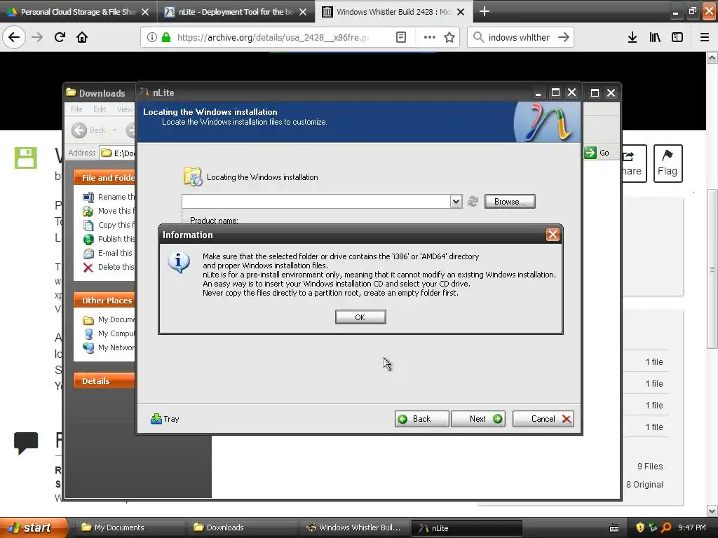Click the archive.org Share button

click(634, 163)
